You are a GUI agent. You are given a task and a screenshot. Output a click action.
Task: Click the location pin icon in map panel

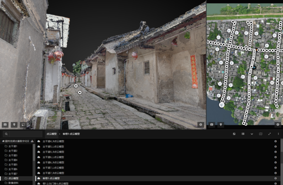[x=221, y=124]
